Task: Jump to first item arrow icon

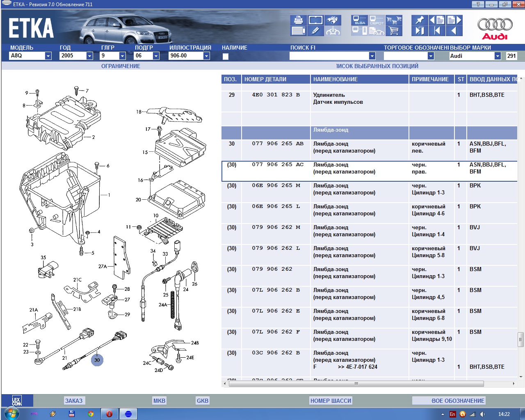Action: click(437, 31)
